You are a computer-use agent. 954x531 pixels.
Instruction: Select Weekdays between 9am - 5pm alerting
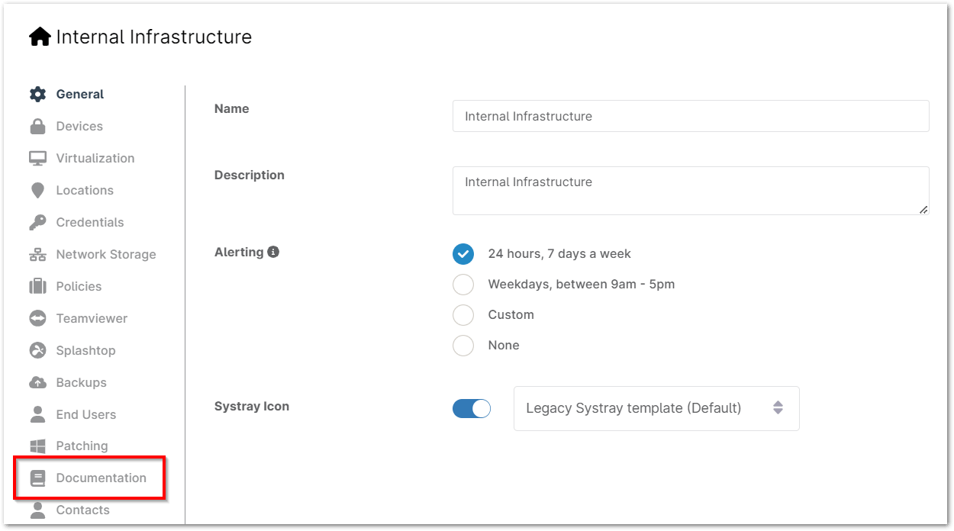click(463, 285)
